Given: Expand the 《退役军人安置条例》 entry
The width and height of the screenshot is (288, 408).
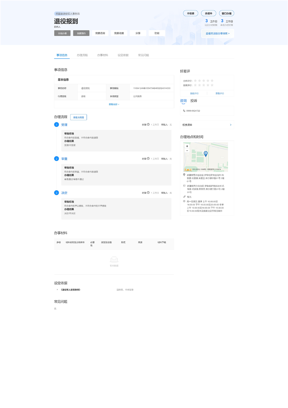Looking at the screenshot, I should point(57,290).
